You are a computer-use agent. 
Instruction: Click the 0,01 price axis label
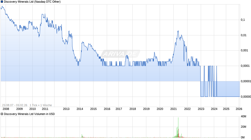[244, 35]
